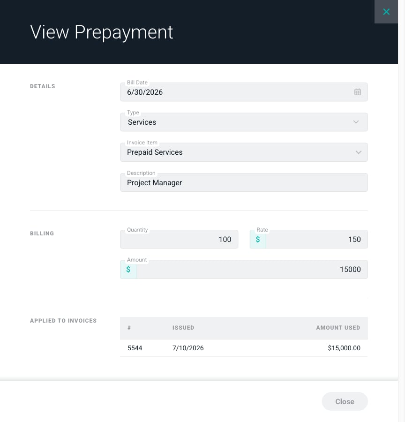This screenshot has height=422, width=405.
Task: Click the # column header
Action: pyautogui.click(x=129, y=328)
